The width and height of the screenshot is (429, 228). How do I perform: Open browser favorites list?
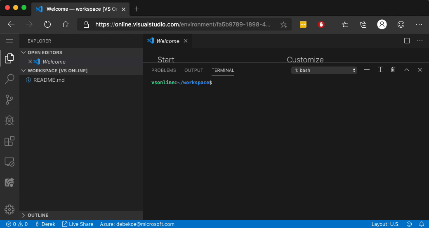coord(345,24)
